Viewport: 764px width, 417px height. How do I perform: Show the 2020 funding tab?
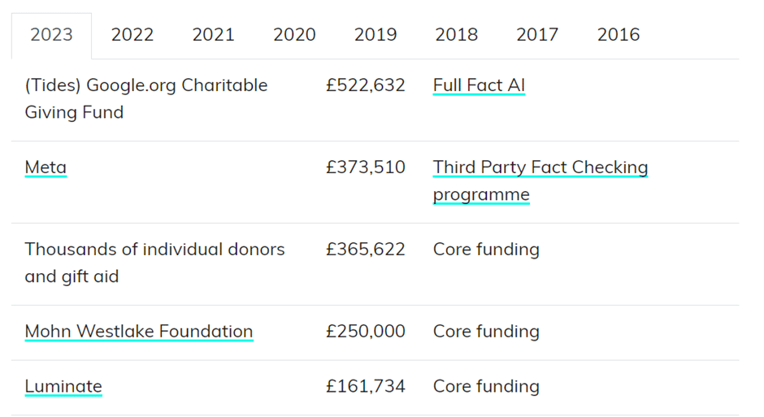click(294, 35)
